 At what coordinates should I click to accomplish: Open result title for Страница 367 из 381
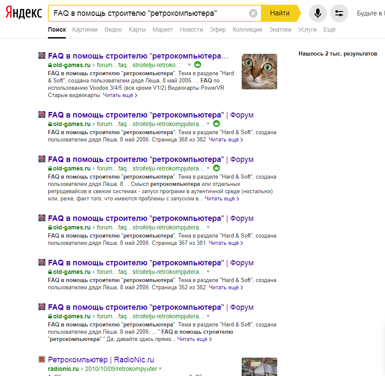pyautogui.click(x=151, y=218)
